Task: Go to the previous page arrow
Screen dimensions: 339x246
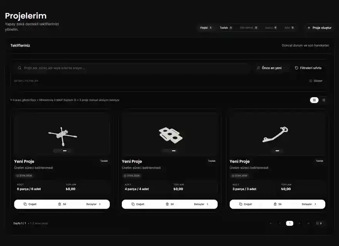Action: pyautogui.click(x=280, y=223)
